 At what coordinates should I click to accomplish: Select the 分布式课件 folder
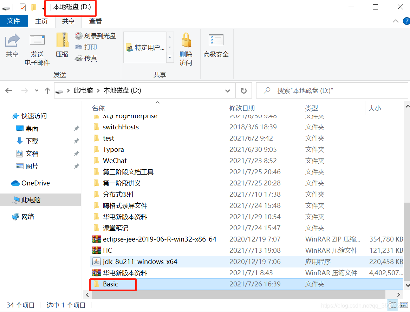tap(247, 194)
